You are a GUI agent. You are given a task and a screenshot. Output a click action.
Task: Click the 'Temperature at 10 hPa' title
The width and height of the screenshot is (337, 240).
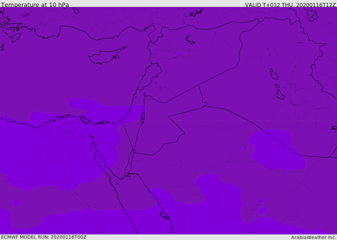pyautogui.click(x=35, y=5)
